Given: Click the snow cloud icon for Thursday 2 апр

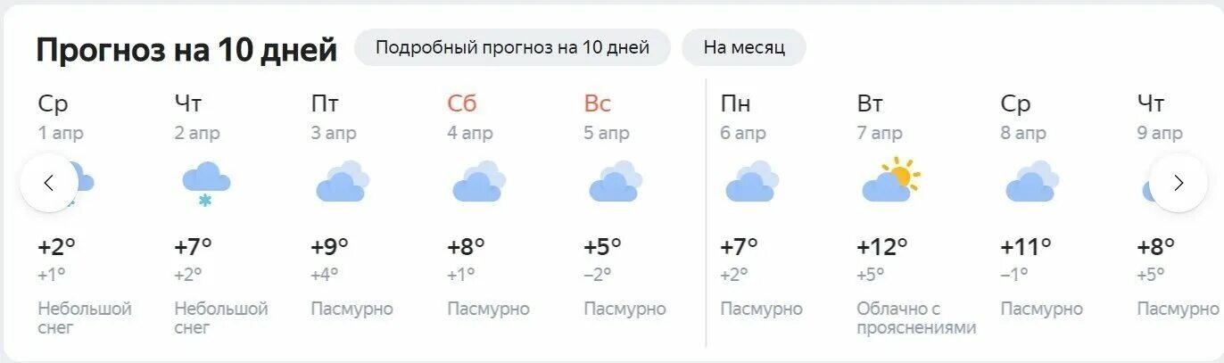Looking at the screenshot, I should [206, 183].
